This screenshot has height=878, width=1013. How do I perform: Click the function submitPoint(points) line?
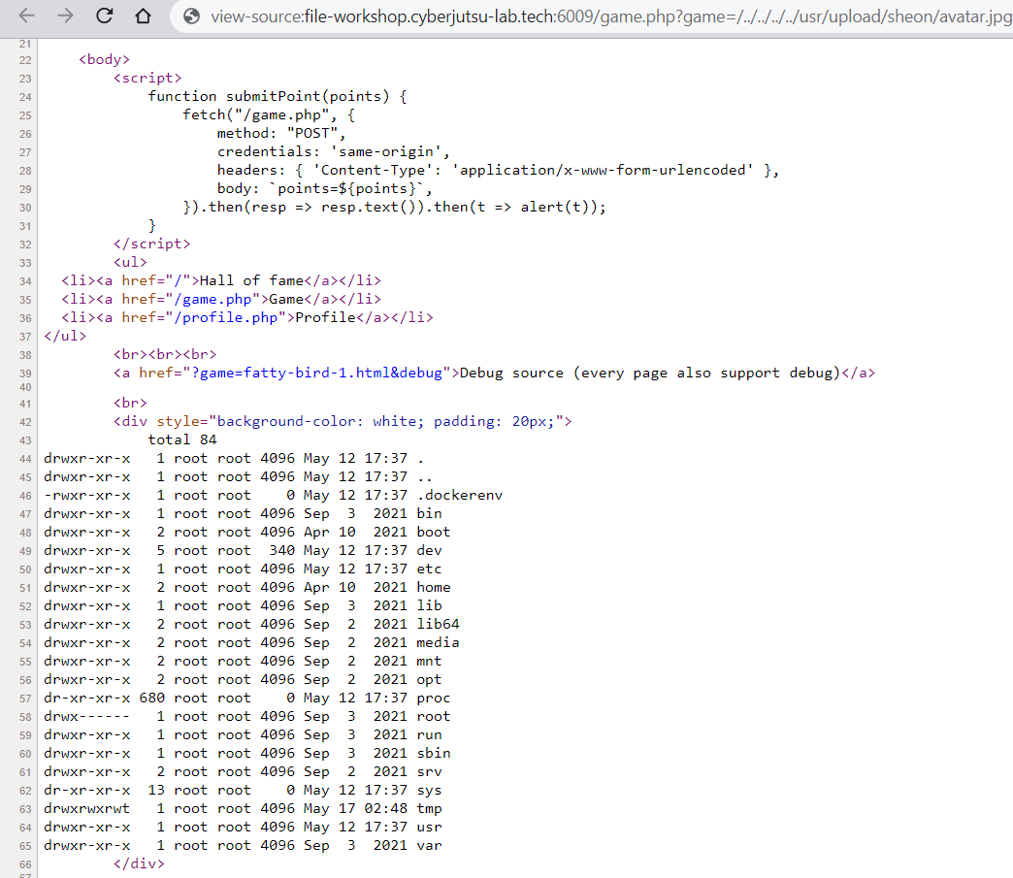click(278, 96)
